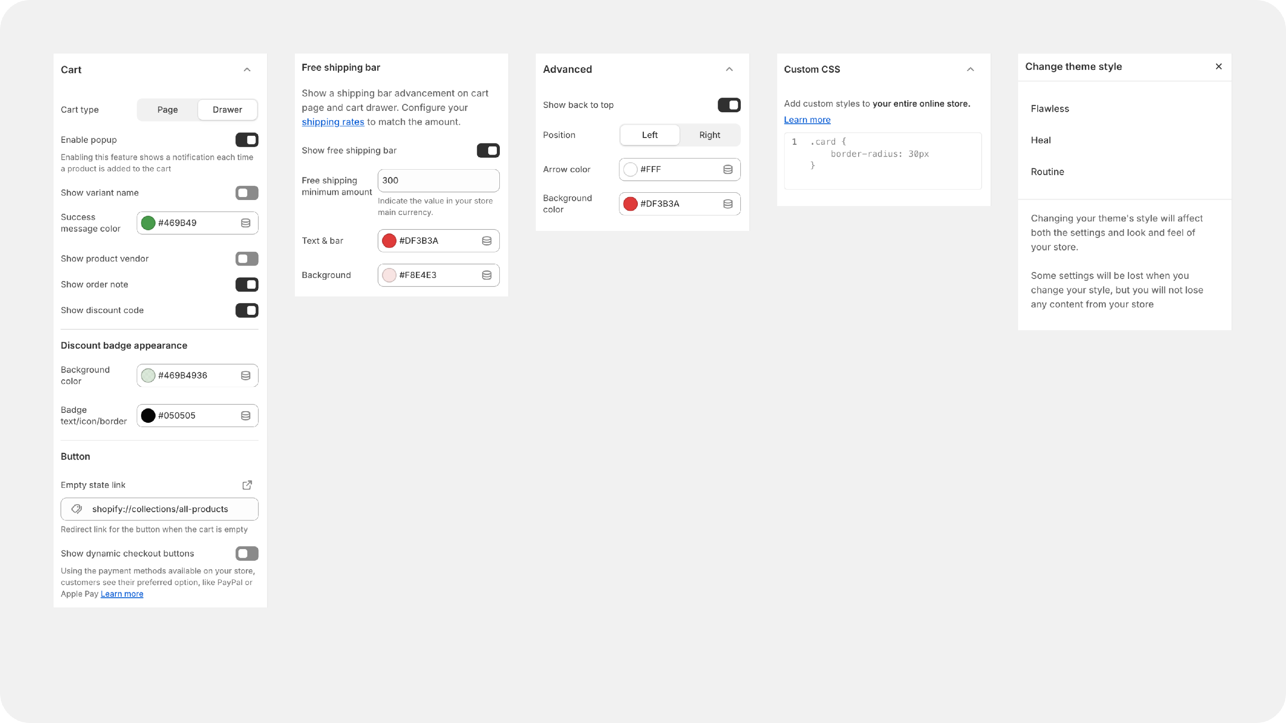The image size is (1286, 723).
Task: Set back to top position to Left
Action: pos(650,135)
